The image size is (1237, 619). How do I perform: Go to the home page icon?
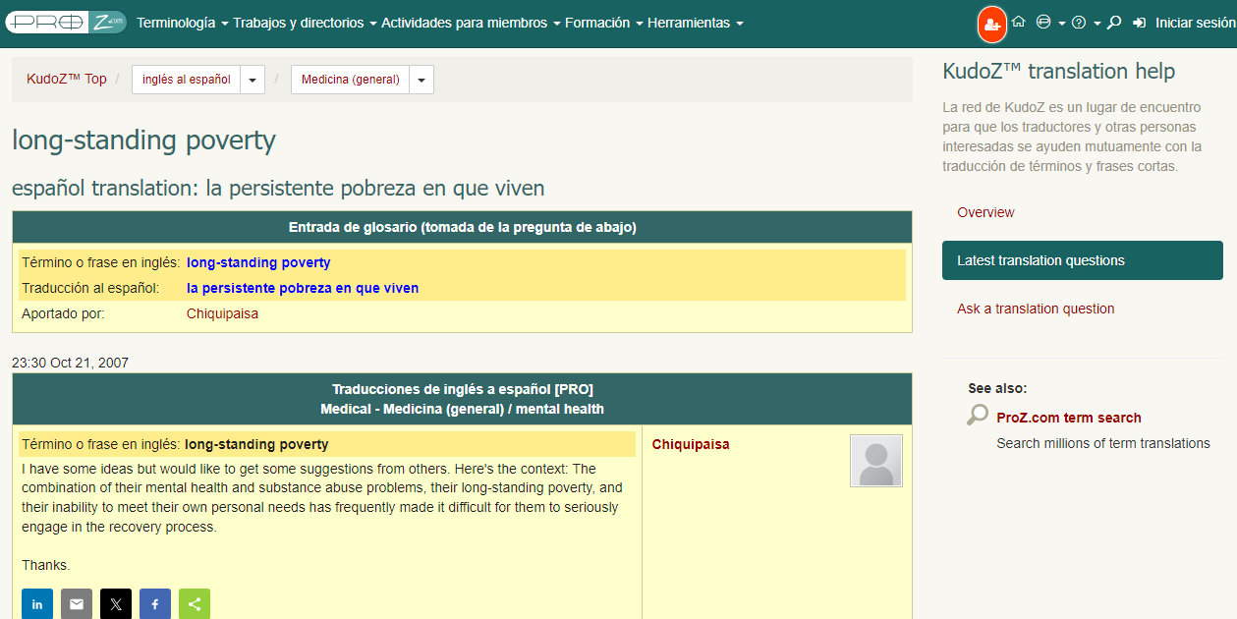(1019, 23)
